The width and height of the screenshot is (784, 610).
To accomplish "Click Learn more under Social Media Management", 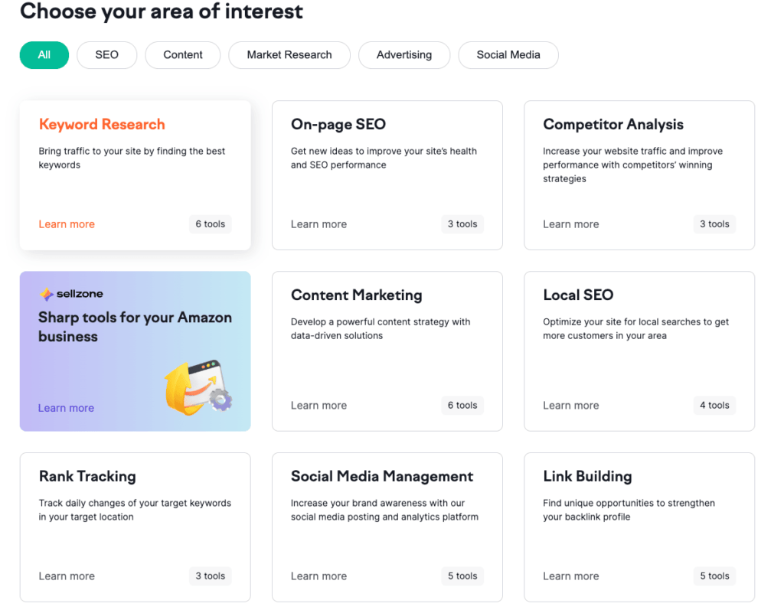I will [x=318, y=576].
